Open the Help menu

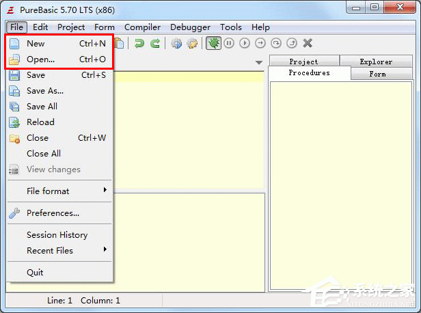(x=260, y=27)
